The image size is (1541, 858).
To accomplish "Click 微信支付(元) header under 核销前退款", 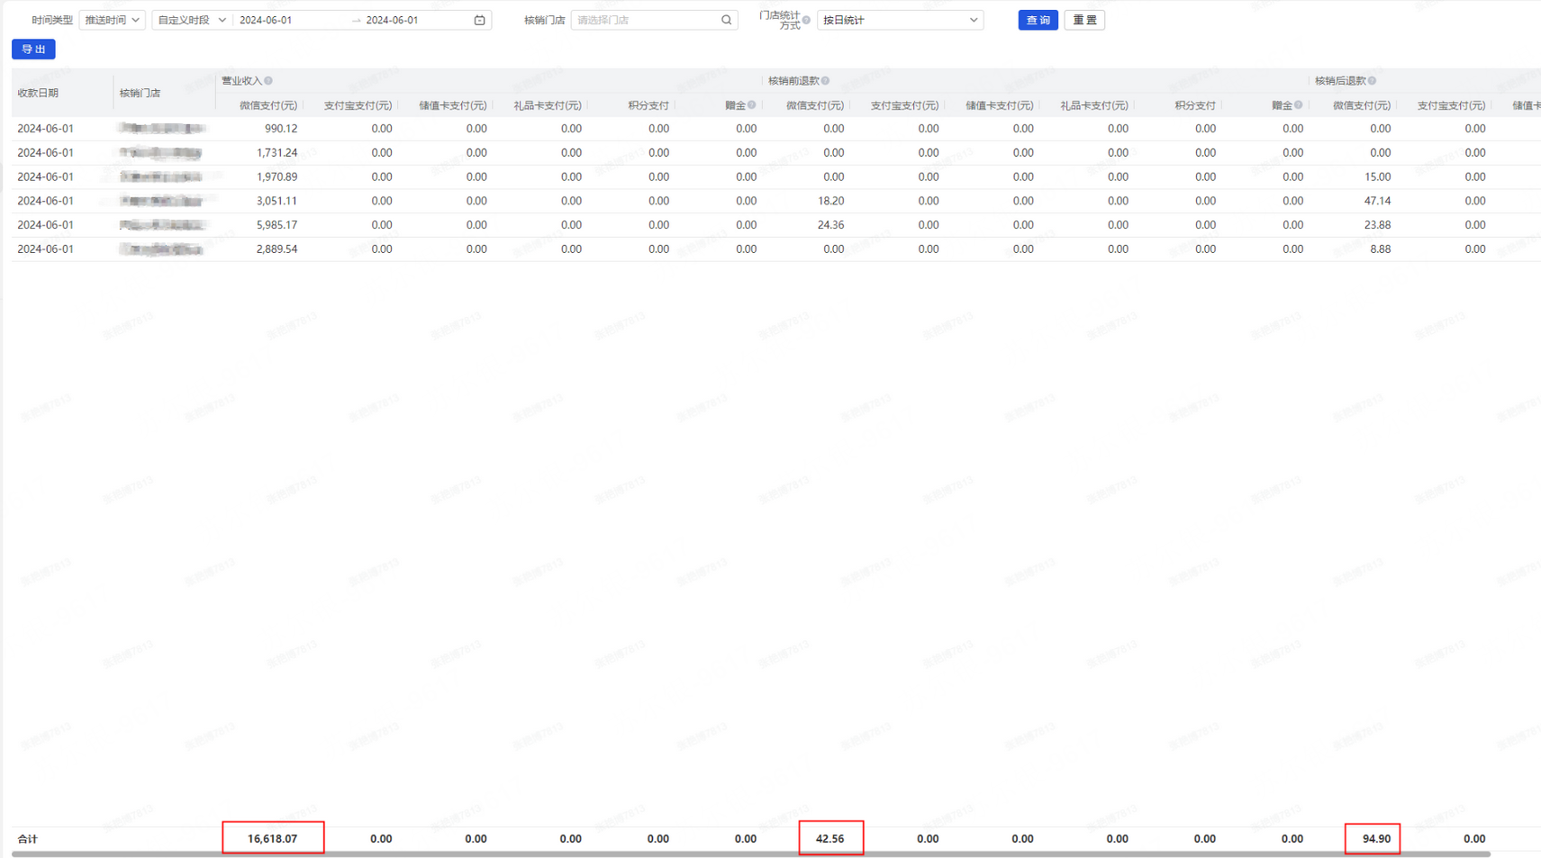I will coord(815,105).
